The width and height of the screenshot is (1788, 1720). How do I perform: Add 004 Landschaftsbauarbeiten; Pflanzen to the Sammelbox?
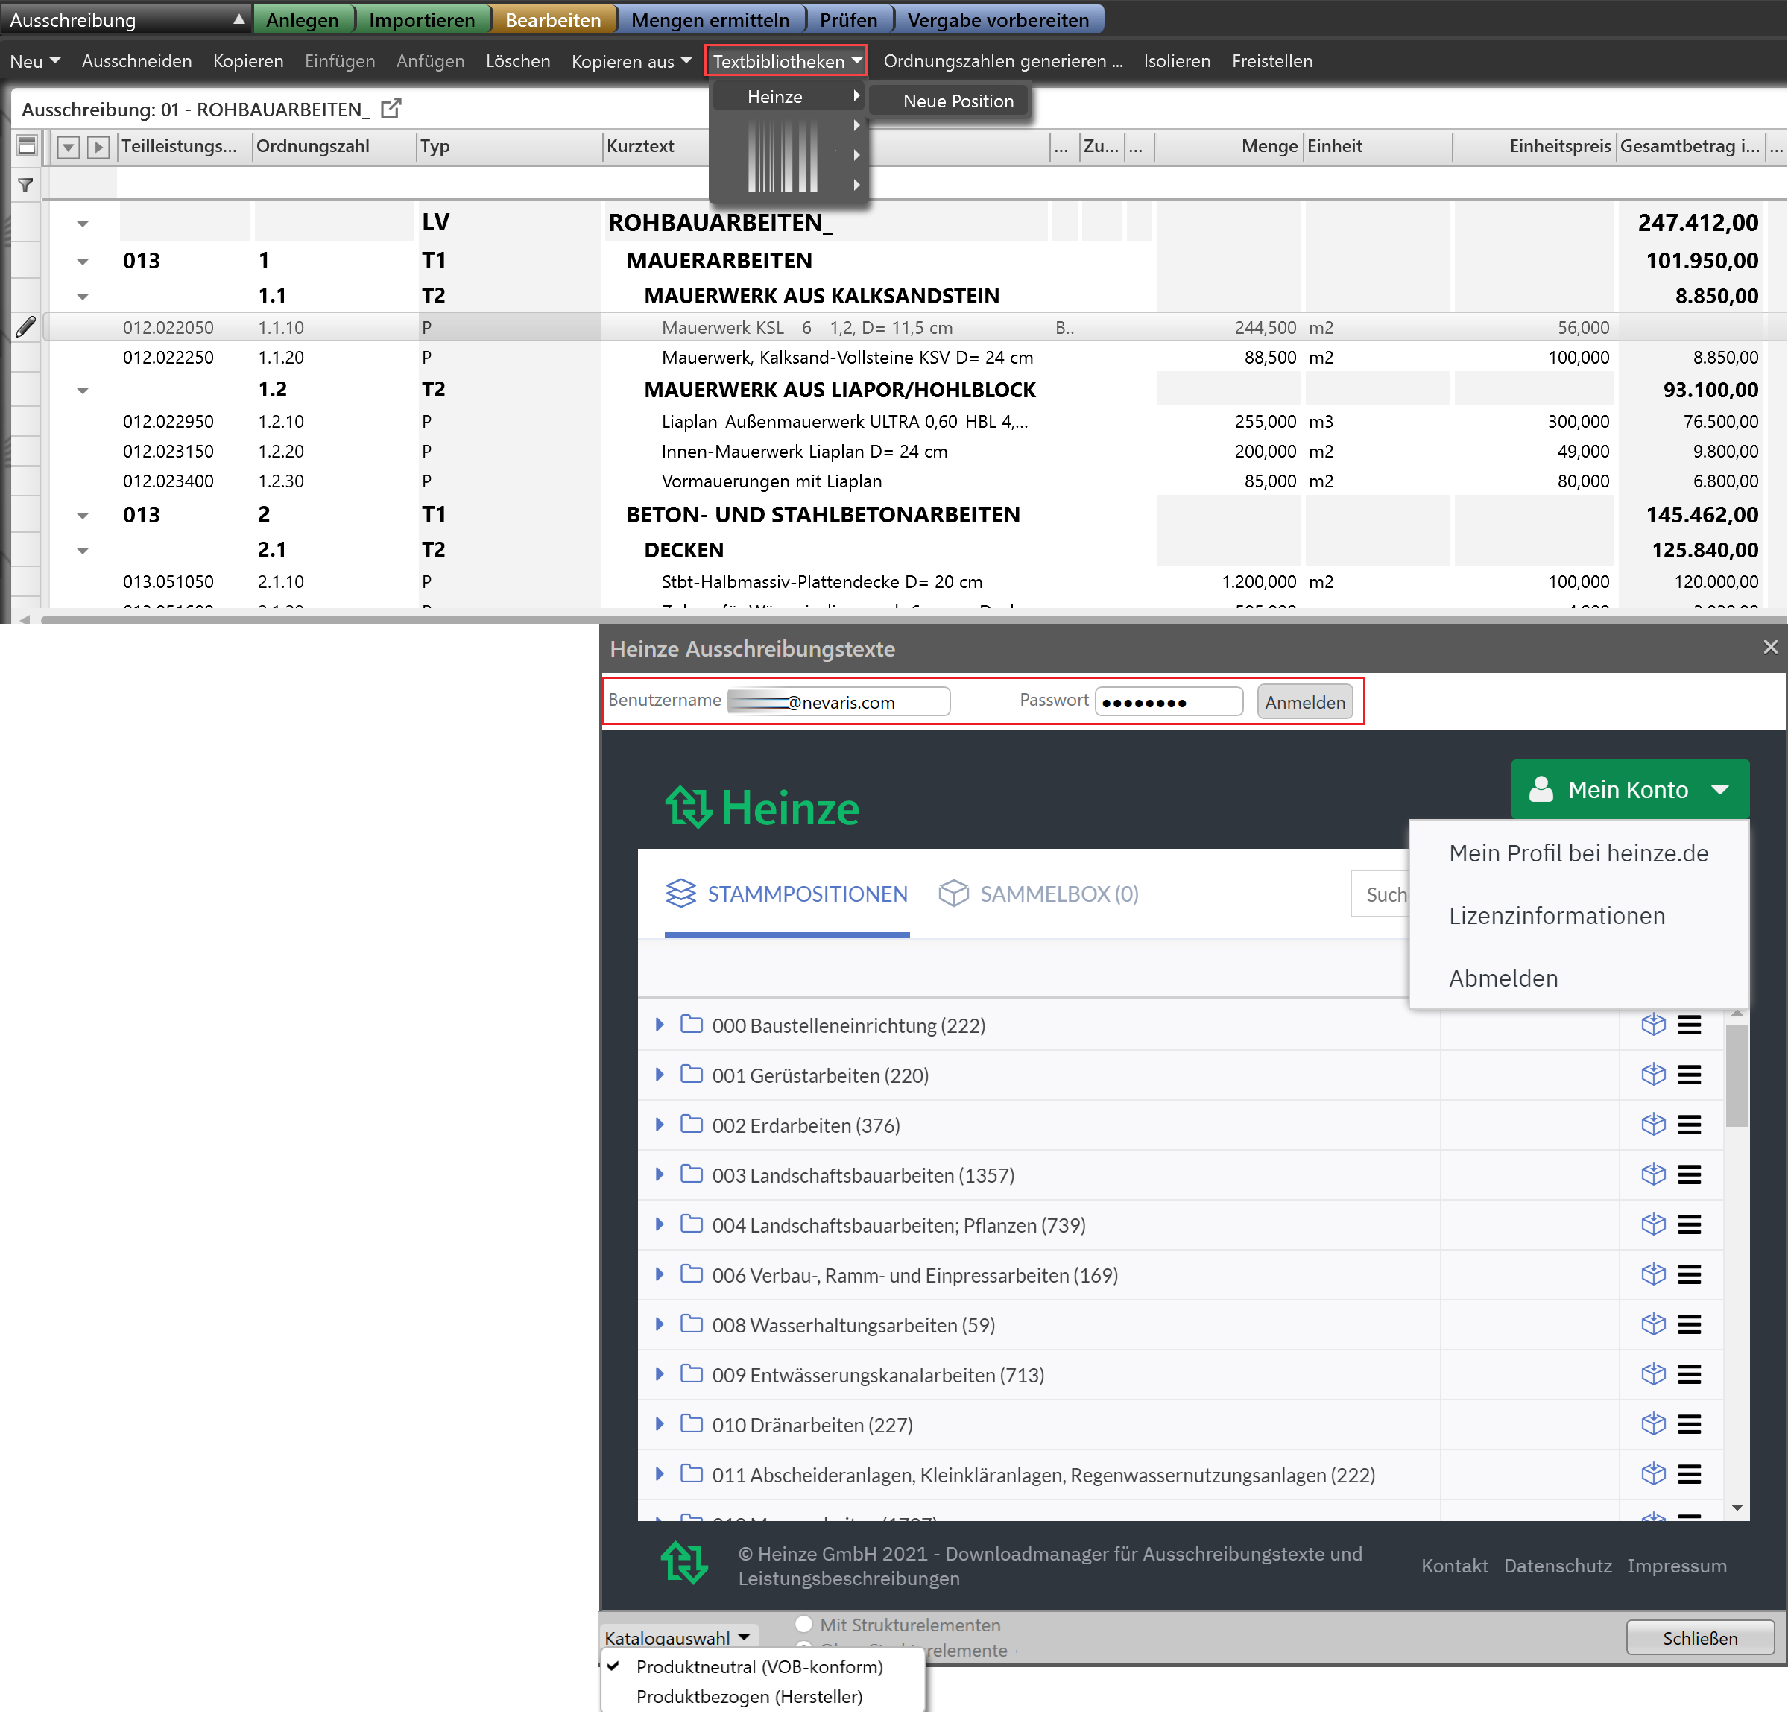[1653, 1225]
